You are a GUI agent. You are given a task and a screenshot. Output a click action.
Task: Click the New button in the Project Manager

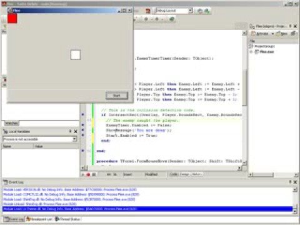(282, 34)
